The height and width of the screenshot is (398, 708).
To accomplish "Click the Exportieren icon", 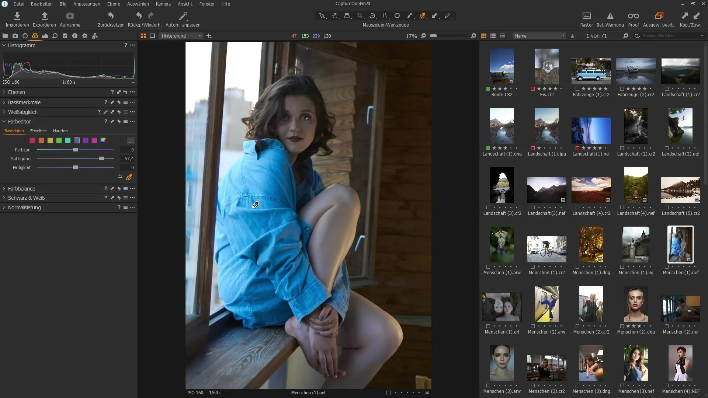I will pos(44,16).
